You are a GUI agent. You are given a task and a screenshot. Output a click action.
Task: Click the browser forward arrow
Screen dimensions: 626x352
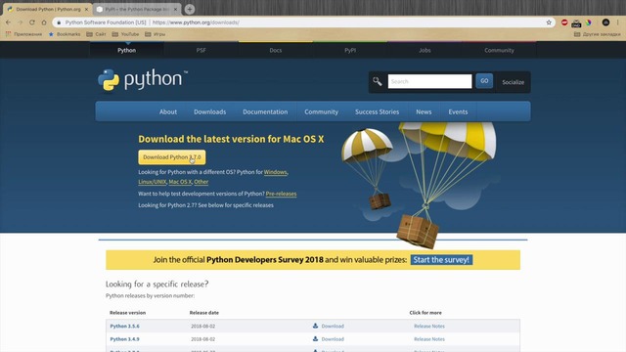tap(21, 22)
